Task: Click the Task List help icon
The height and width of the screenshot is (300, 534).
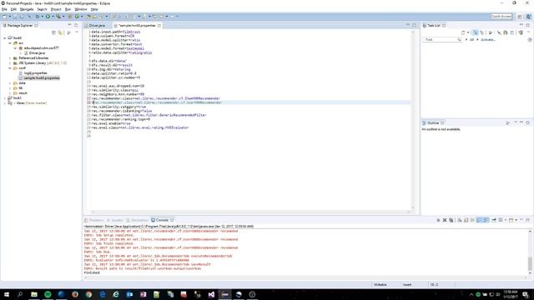Action: pyautogui.click(x=530, y=40)
